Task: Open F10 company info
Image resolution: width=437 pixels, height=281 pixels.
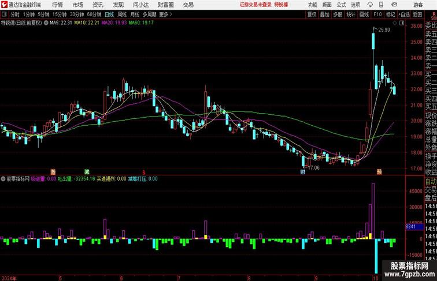Action: tap(377, 14)
